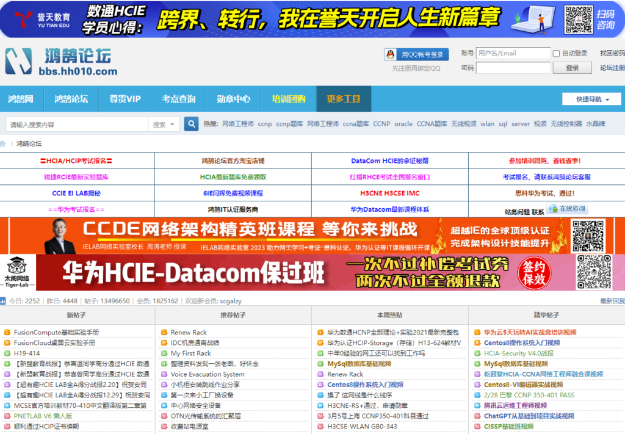
Task: Enable the 自动登录 checkbox
Action: click(x=556, y=54)
